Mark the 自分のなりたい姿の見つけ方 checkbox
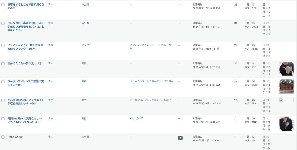 pos(3,64)
